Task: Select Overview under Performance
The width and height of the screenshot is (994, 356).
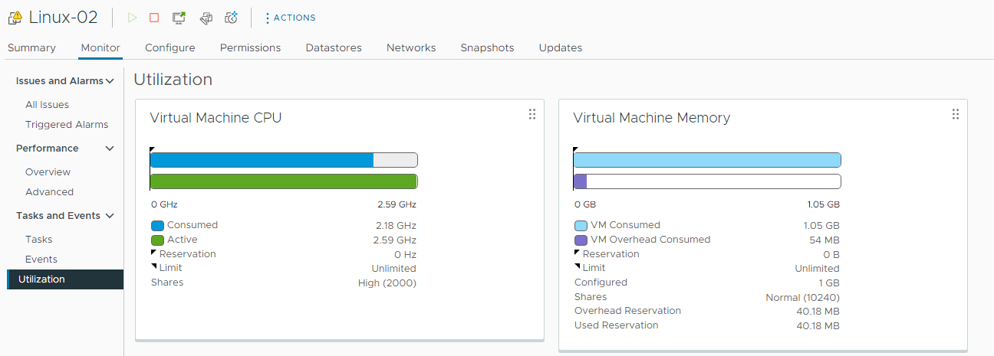Action: [x=48, y=172]
